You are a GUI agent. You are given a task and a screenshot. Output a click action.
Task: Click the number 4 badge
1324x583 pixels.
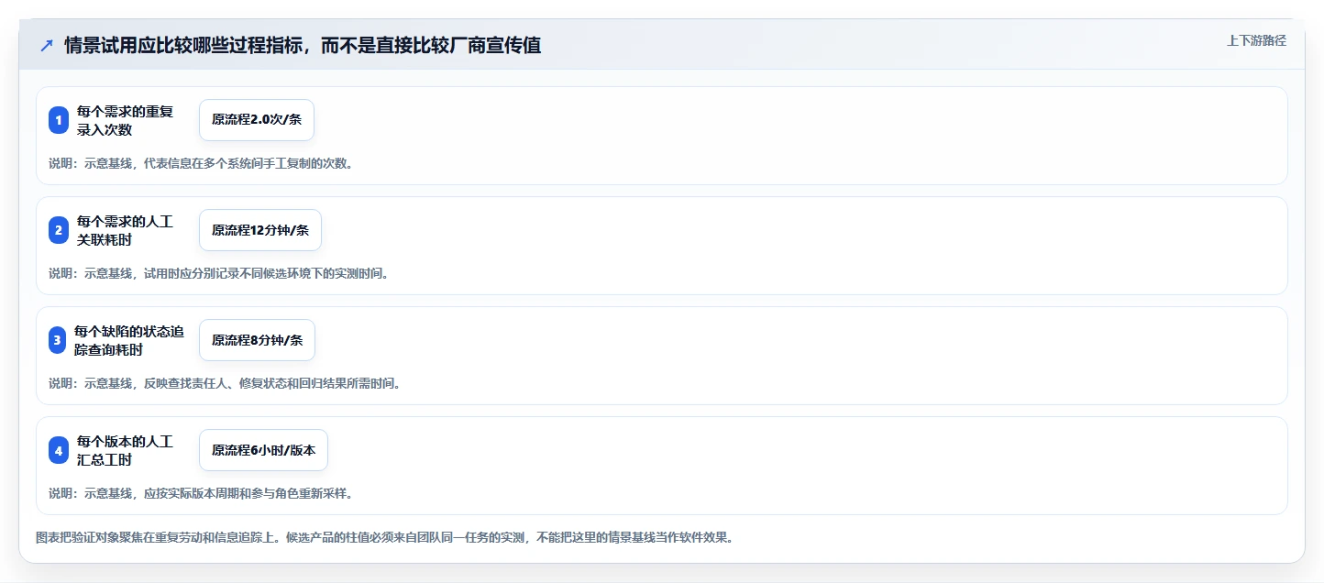click(x=59, y=450)
